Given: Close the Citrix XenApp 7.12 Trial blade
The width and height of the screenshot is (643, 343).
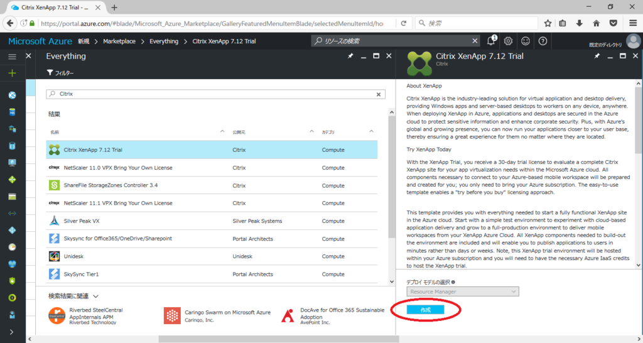Looking at the screenshot, I should pos(635,56).
